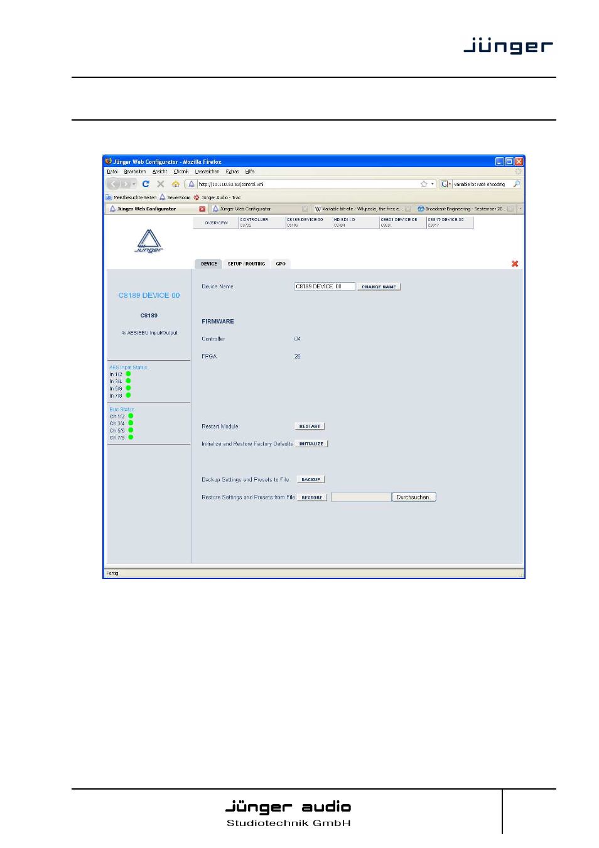Screen dimensions: 599x848
Task: Close the active Junger Web Configurator tab
Action: point(202,209)
